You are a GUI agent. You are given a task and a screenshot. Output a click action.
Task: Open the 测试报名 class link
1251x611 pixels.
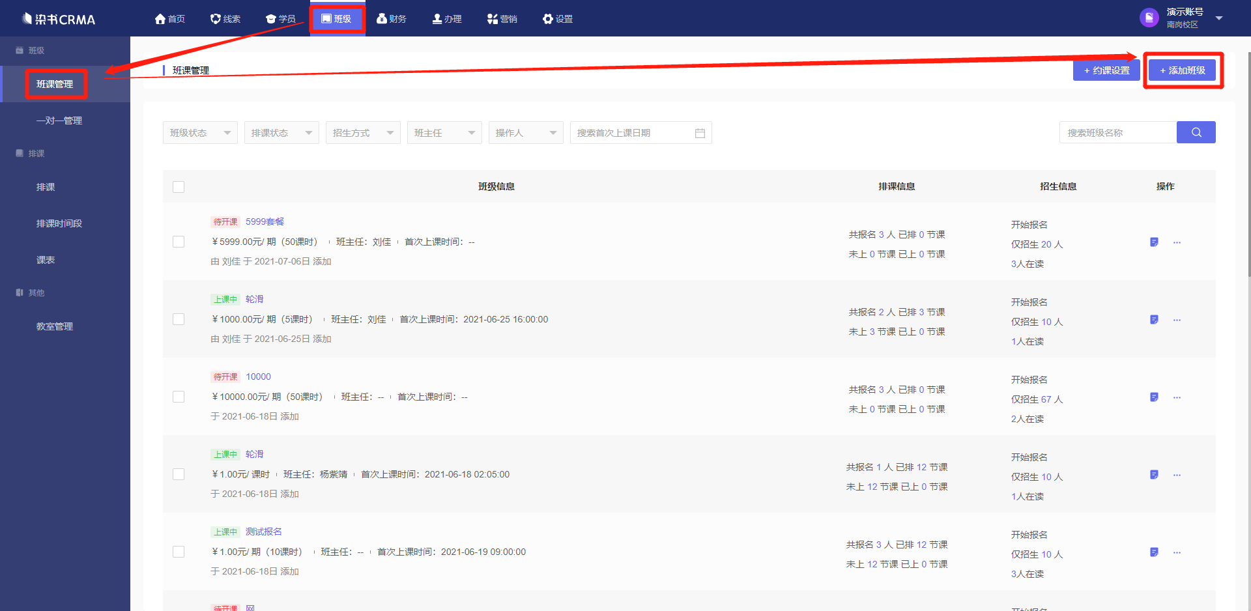pos(263,532)
